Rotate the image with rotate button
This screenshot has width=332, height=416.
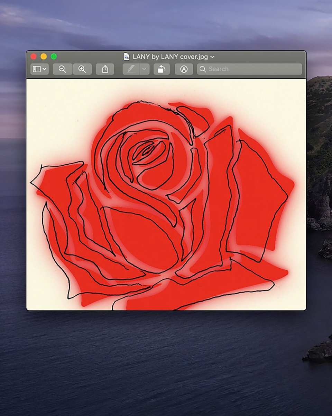coord(162,69)
